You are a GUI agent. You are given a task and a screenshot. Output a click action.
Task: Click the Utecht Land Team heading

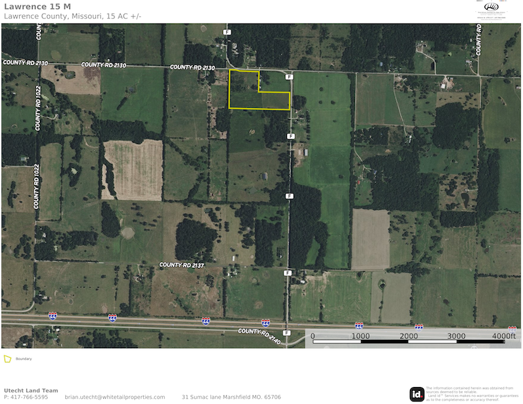(x=31, y=390)
